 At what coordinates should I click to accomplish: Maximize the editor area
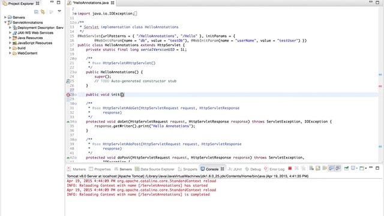377,2
